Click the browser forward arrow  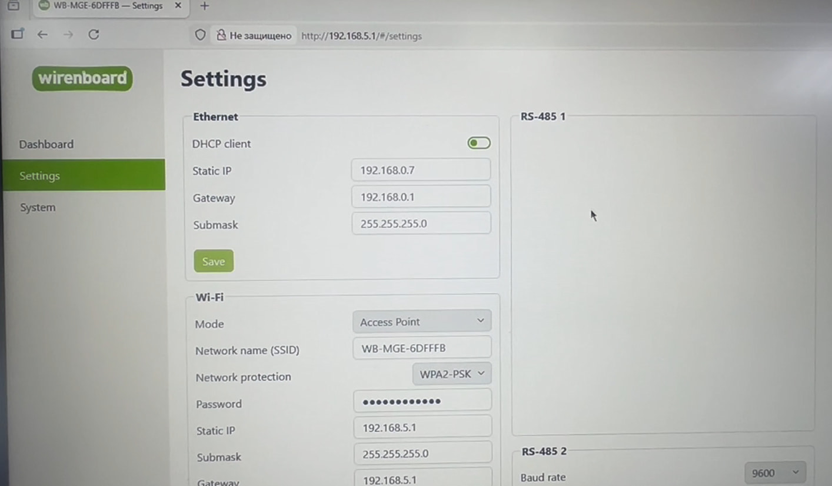68,35
